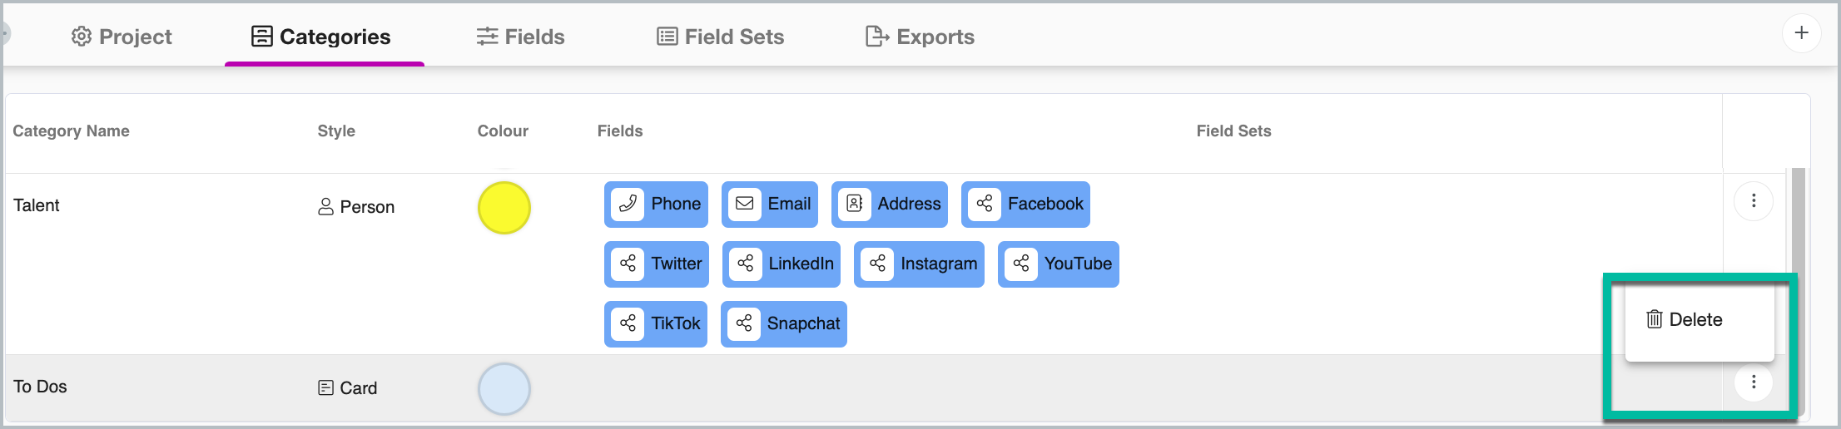Click the light blue To Dos swatch
1841x429 pixels.
(x=504, y=389)
